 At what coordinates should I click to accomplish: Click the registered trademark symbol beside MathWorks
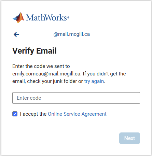68,17
